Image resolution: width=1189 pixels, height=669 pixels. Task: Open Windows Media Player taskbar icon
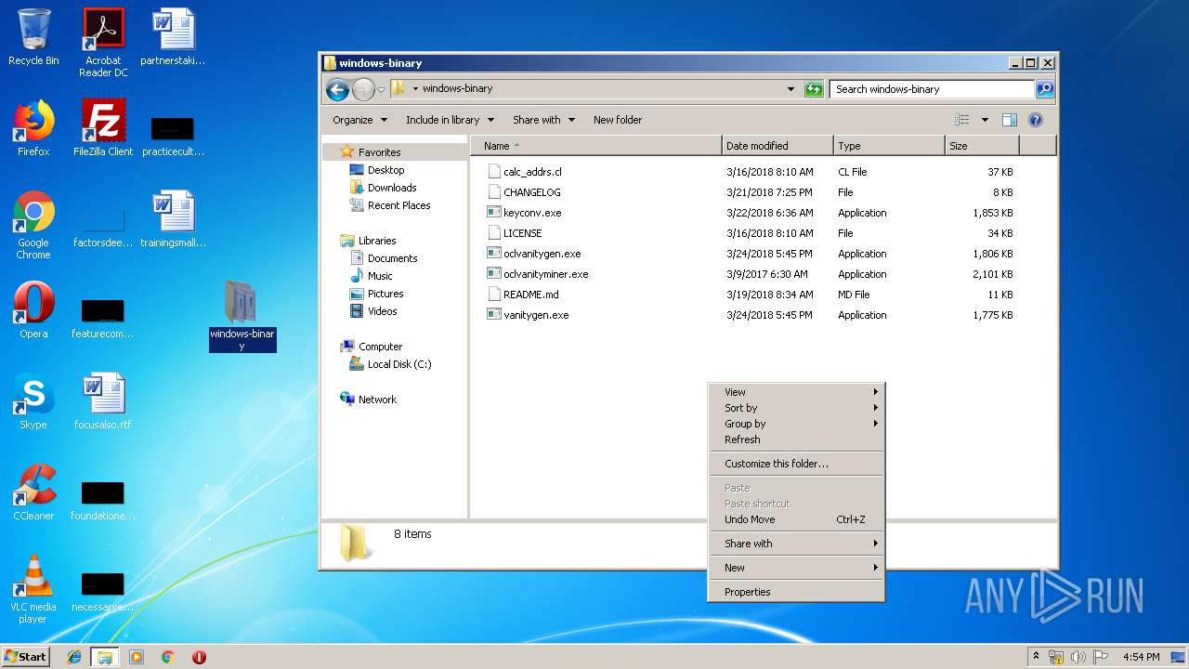click(137, 657)
